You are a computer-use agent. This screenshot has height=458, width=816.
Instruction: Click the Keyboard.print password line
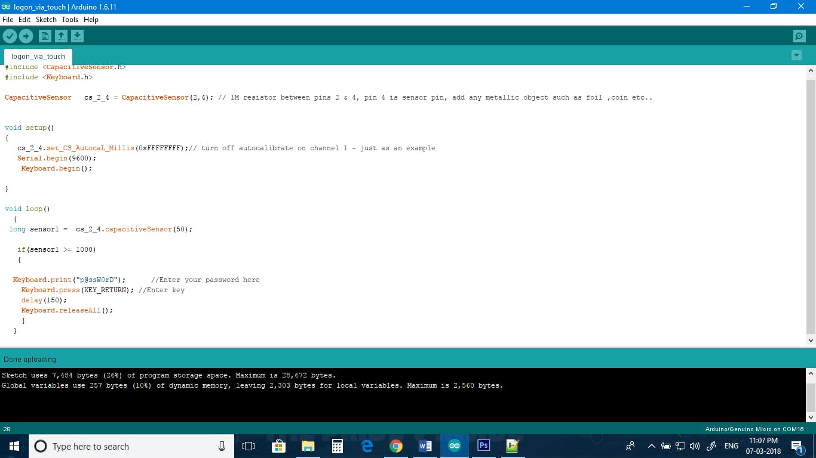click(136, 280)
